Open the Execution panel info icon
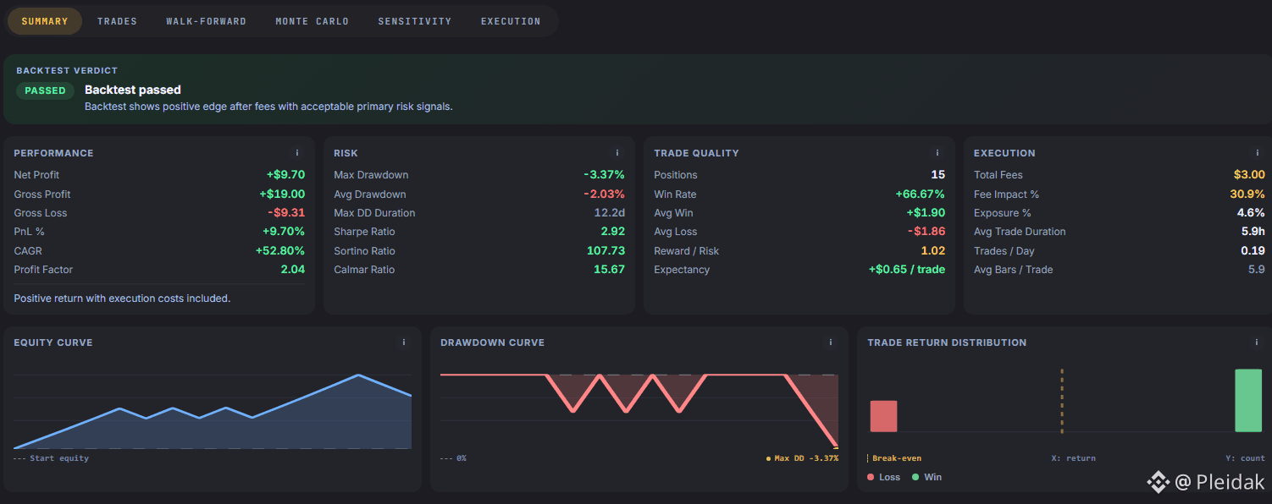This screenshot has height=504, width=1272. coord(1257,153)
